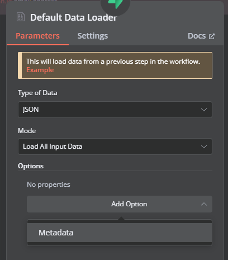Click the No properties placeholder text
The image size is (228, 260).
pyautogui.click(x=49, y=185)
